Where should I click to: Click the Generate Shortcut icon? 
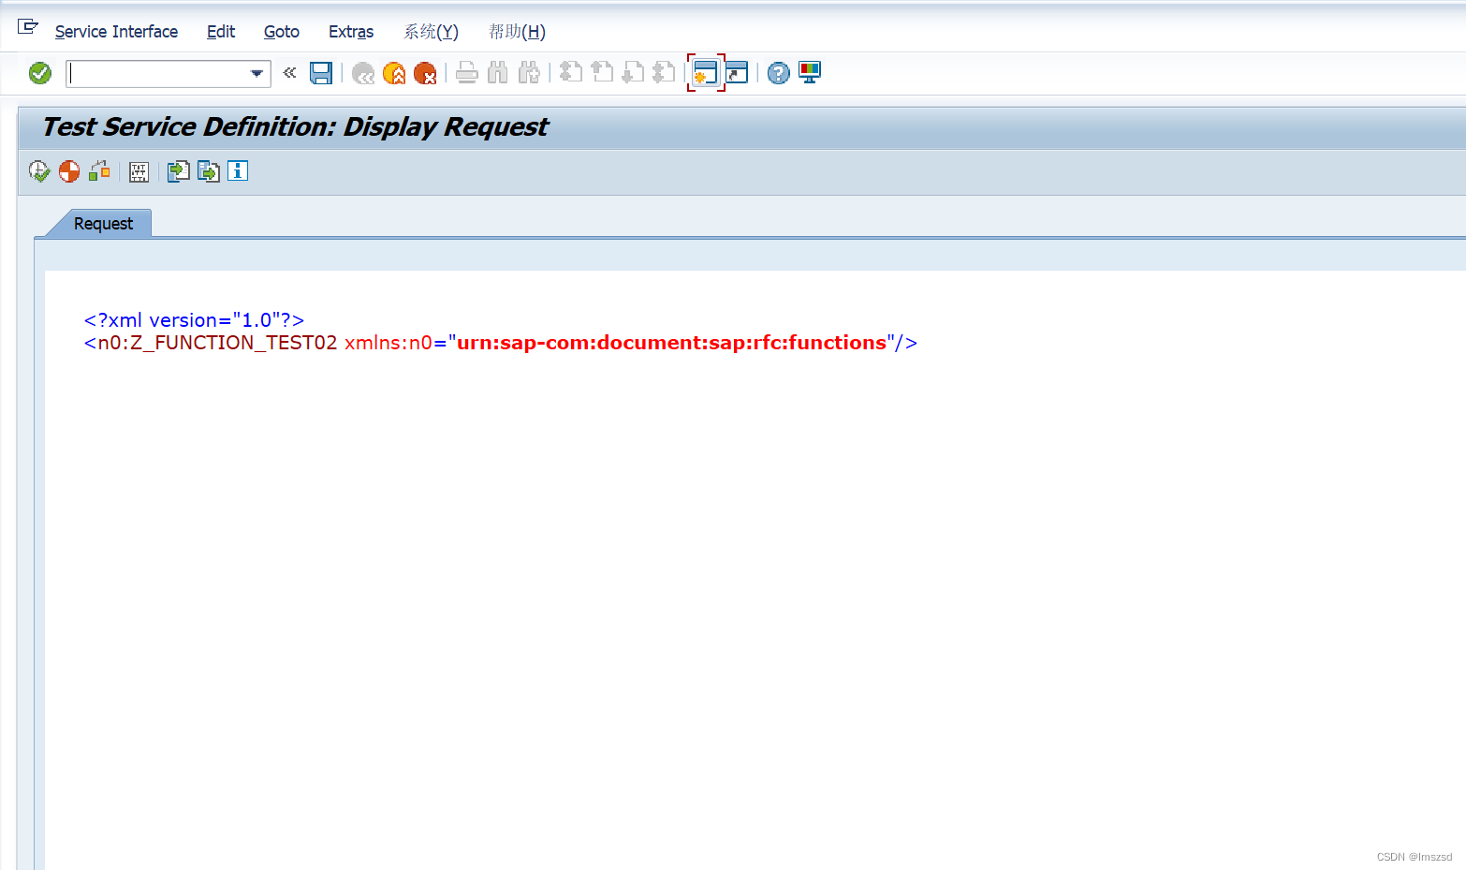[x=738, y=73]
